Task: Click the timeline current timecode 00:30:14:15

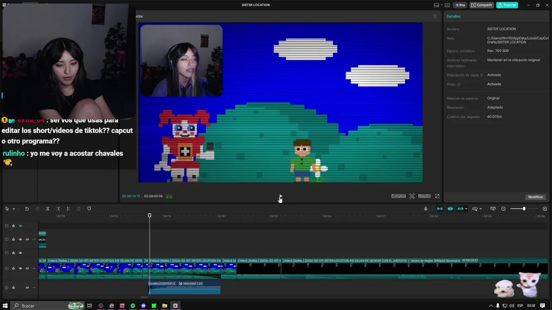Action: pyautogui.click(x=131, y=196)
